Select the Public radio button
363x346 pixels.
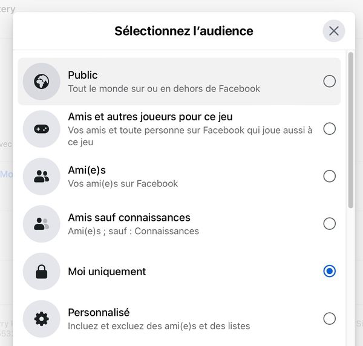click(x=330, y=81)
